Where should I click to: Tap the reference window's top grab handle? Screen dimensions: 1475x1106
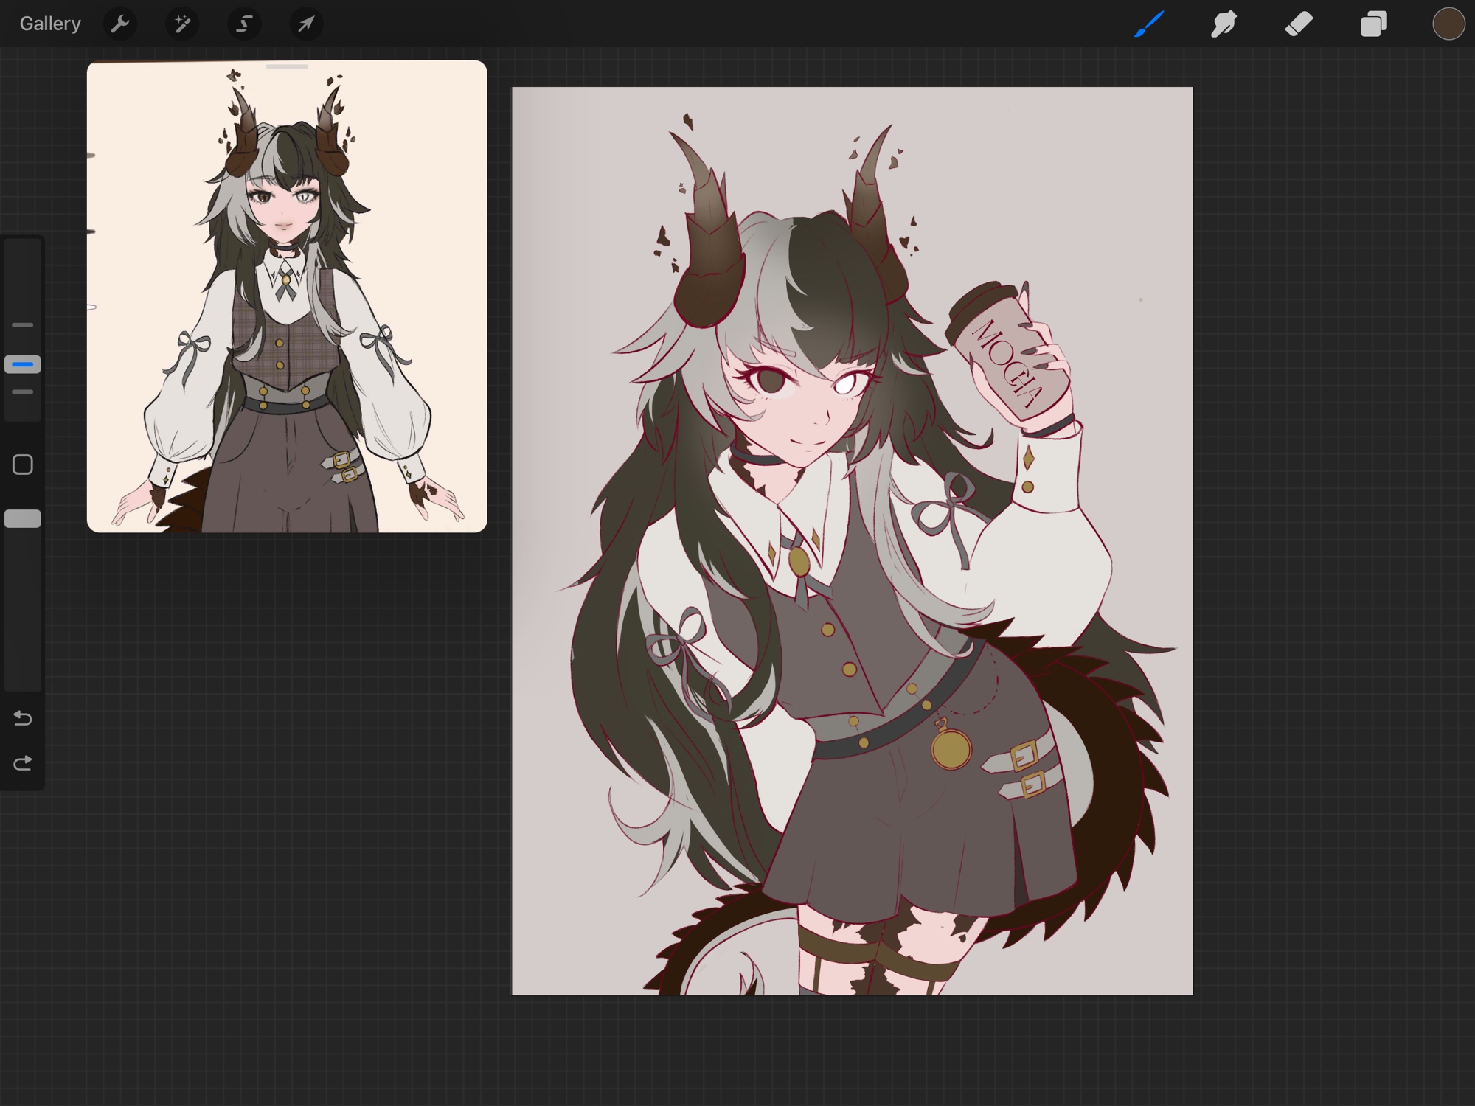(287, 66)
